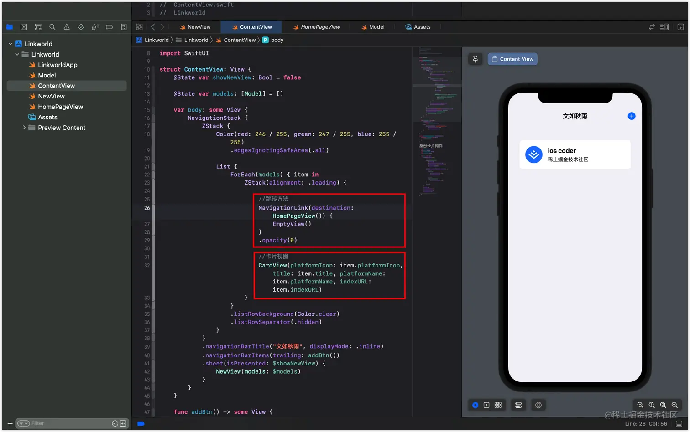Adjust editor options icon

[x=664, y=27]
